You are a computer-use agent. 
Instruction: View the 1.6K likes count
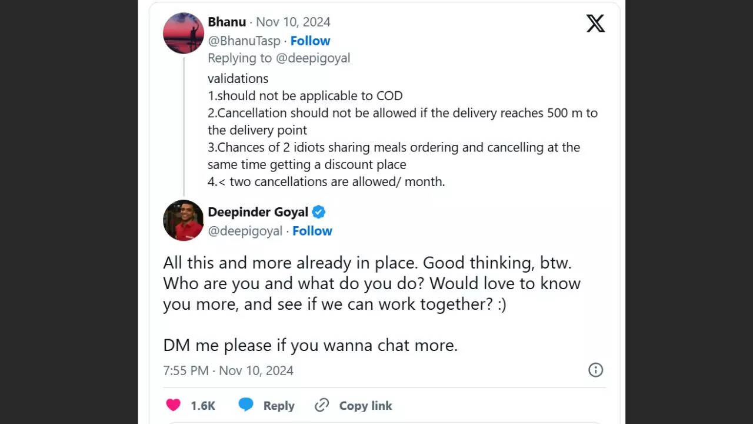point(203,406)
